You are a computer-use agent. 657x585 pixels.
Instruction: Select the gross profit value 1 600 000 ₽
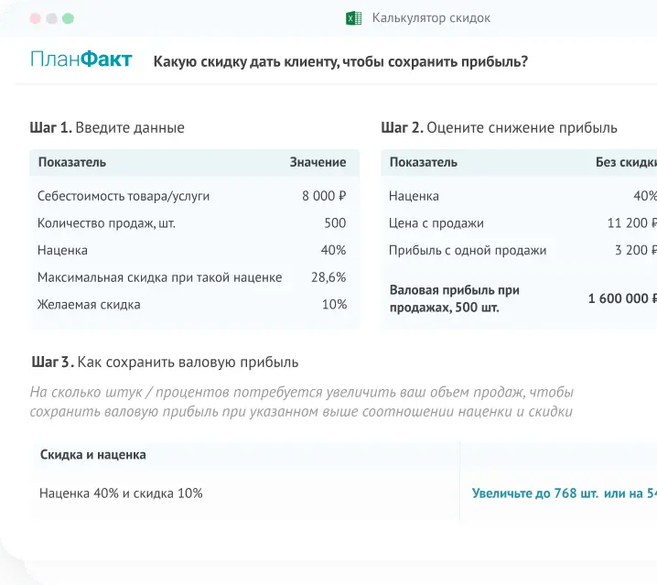622,298
